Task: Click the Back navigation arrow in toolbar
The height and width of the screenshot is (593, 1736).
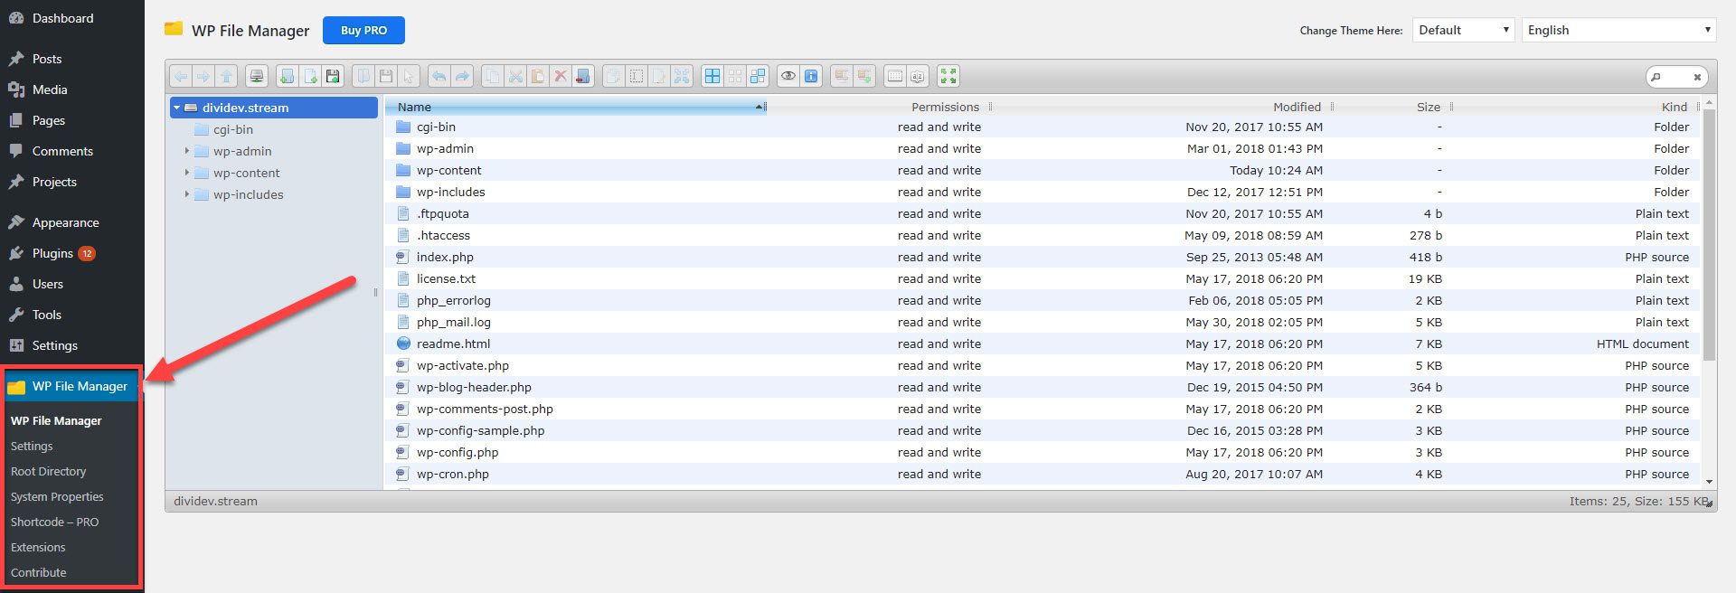Action: [181, 76]
